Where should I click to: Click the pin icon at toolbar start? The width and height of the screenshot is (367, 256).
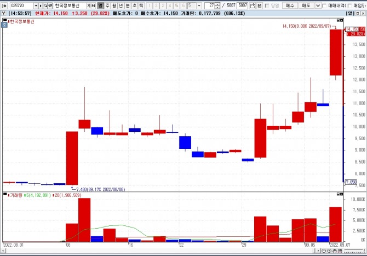pos(4,5)
